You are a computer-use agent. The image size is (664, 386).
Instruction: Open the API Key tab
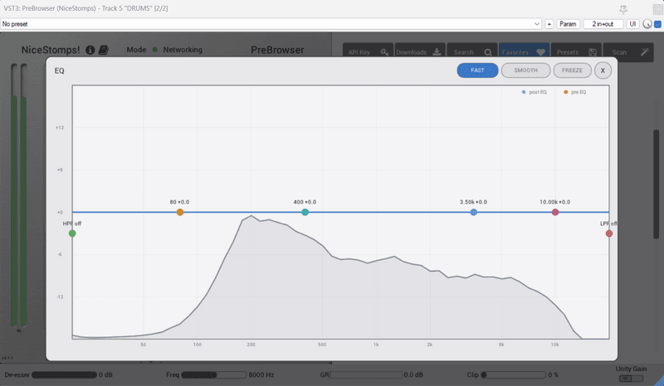(x=368, y=52)
